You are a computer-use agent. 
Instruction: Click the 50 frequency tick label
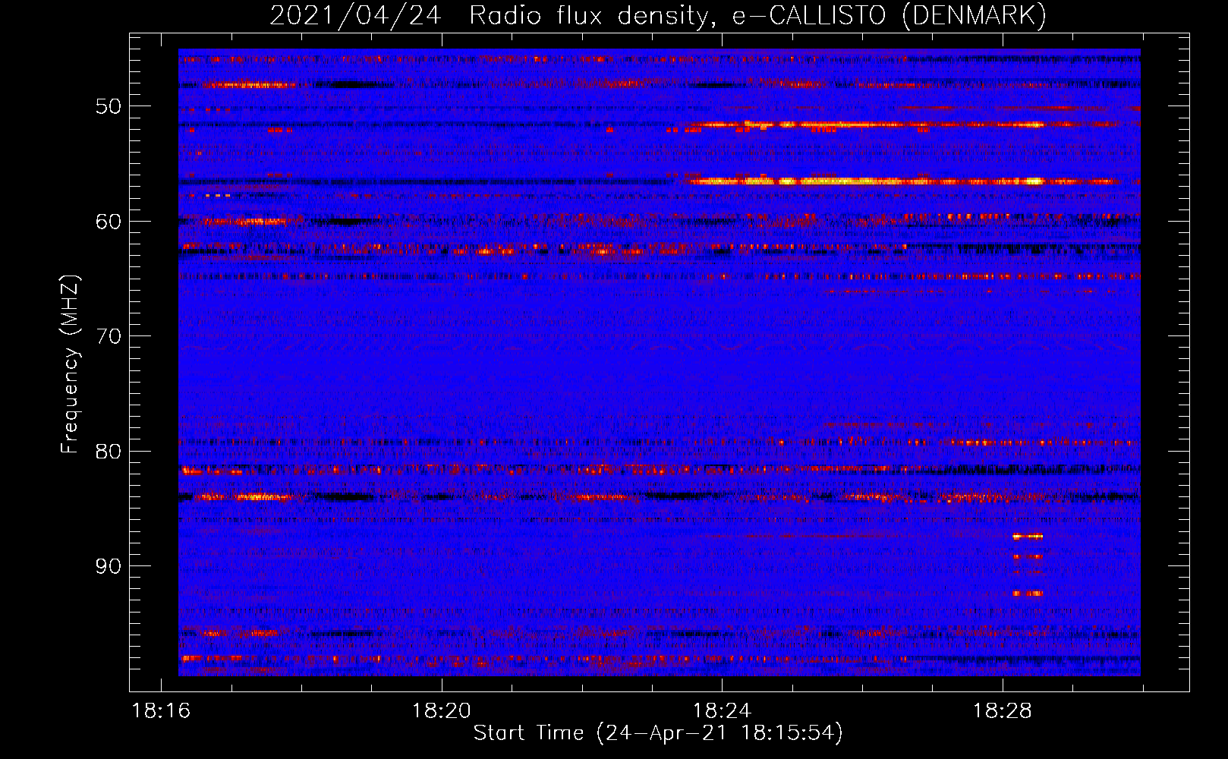pos(109,106)
